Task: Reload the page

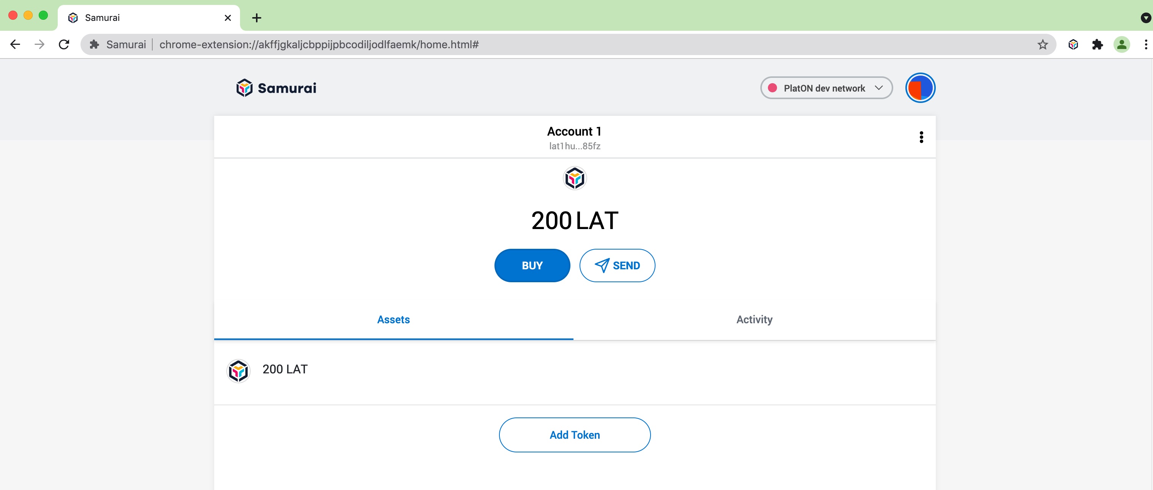Action: coord(64,44)
